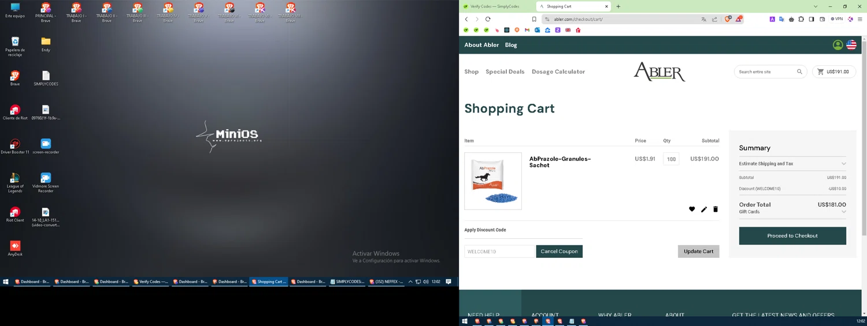867x326 pixels.
Task: Click the Qty field showing 100
Action: click(x=671, y=159)
